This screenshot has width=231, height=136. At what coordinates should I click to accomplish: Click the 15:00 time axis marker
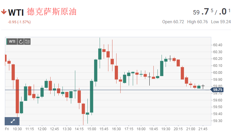92,129
